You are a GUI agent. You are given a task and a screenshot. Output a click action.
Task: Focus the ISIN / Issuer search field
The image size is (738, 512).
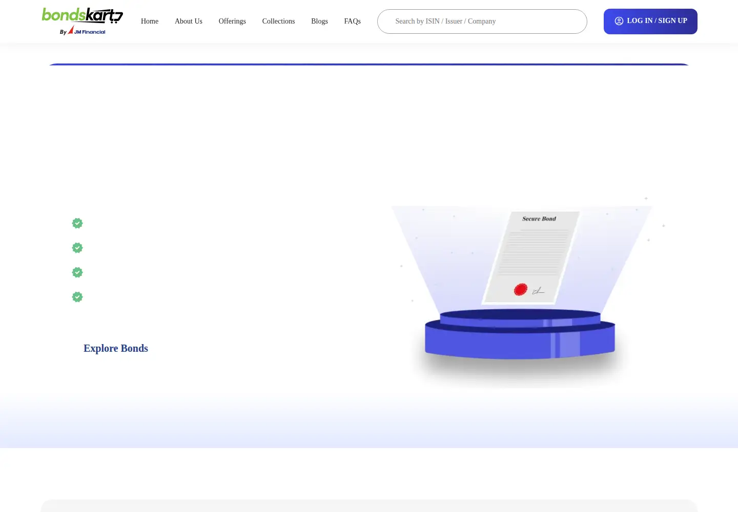point(482,22)
